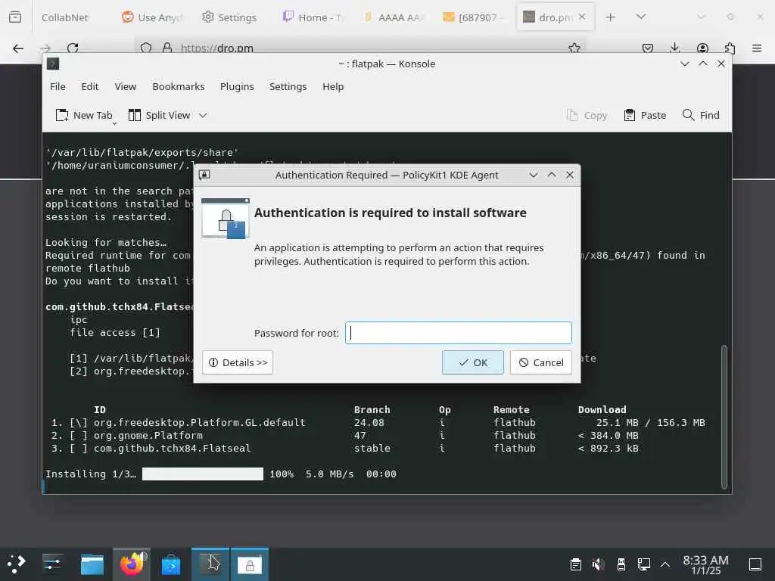775x581 pixels.
Task: Open a new browser tab with plus
Action: pos(611,17)
